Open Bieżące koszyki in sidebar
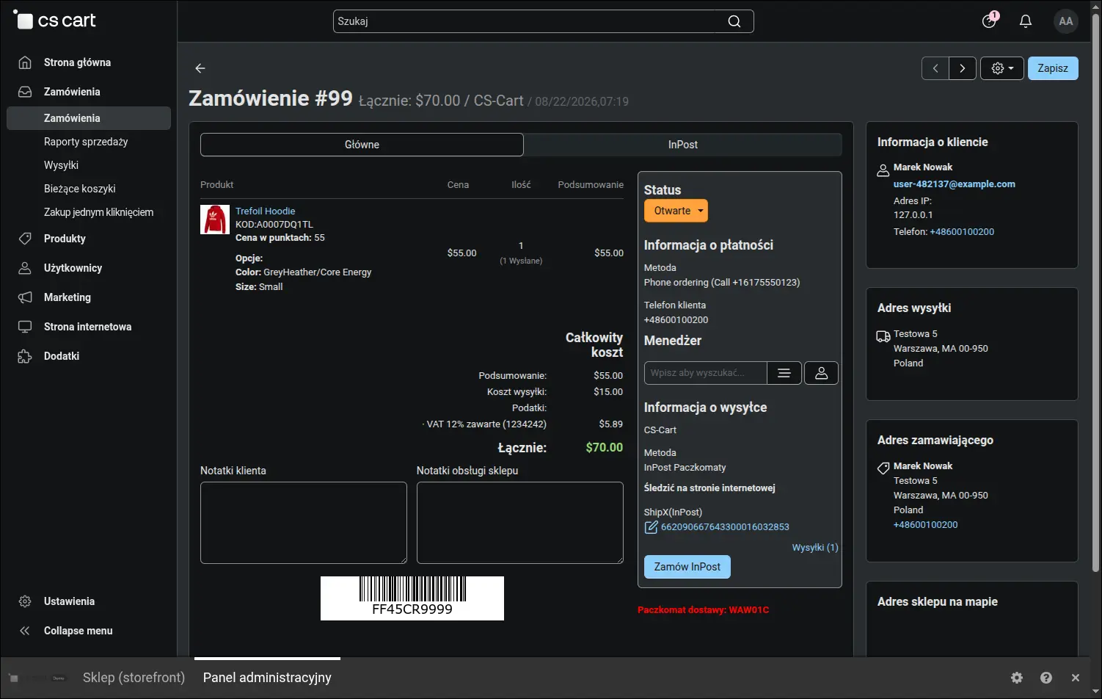Viewport: 1102px width, 699px height. (80, 189)
